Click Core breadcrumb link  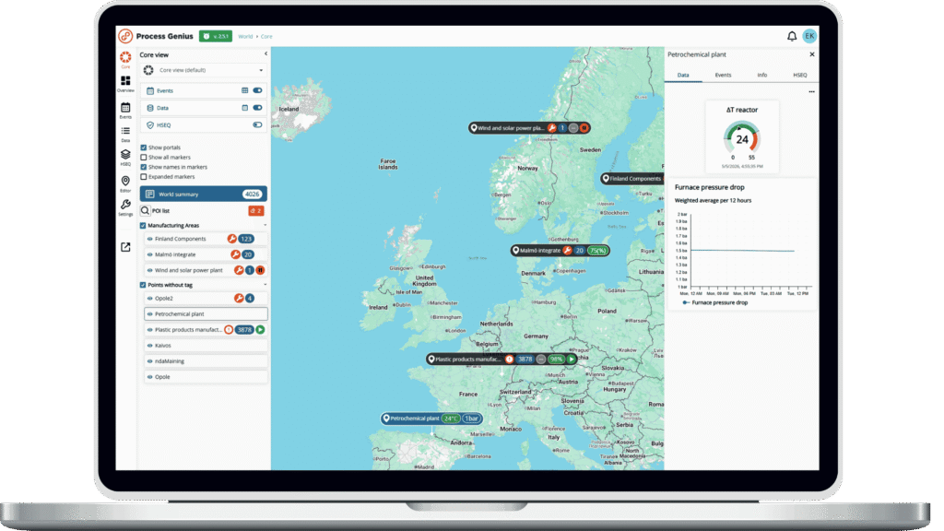pos(266,37)
